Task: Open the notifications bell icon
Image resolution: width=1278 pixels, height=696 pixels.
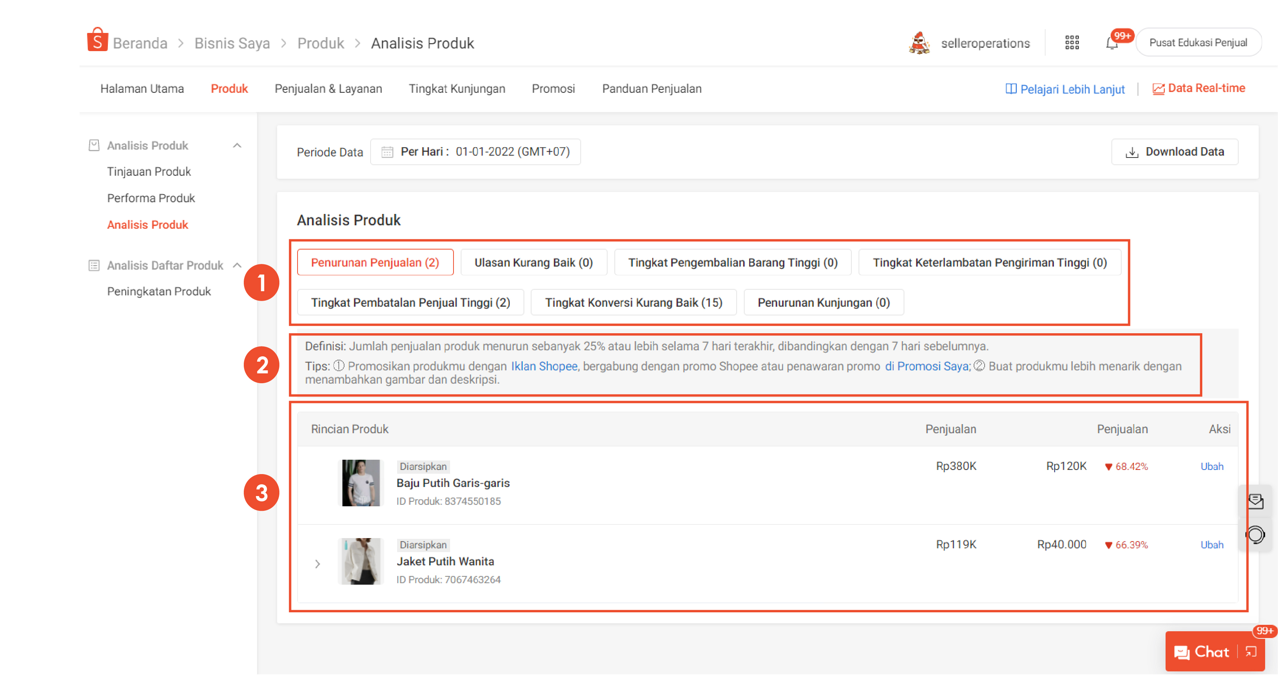Action: pyautogui.click(x=1112, y=44)
